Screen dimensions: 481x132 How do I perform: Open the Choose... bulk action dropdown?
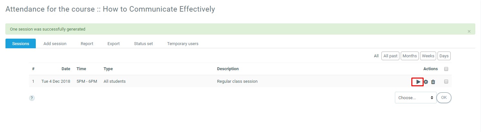[x=415, y=98]
